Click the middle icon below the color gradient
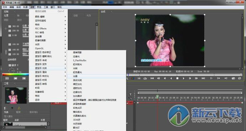 coord(16,78)
